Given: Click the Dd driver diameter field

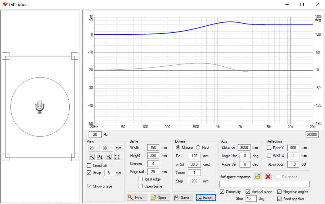Looking at the screenshot, I should [194, 156].
